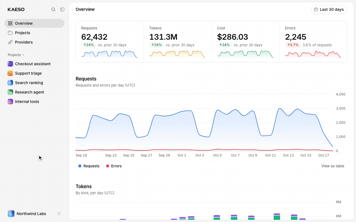Collapse the Projects section in sidebar

point(16,55)
